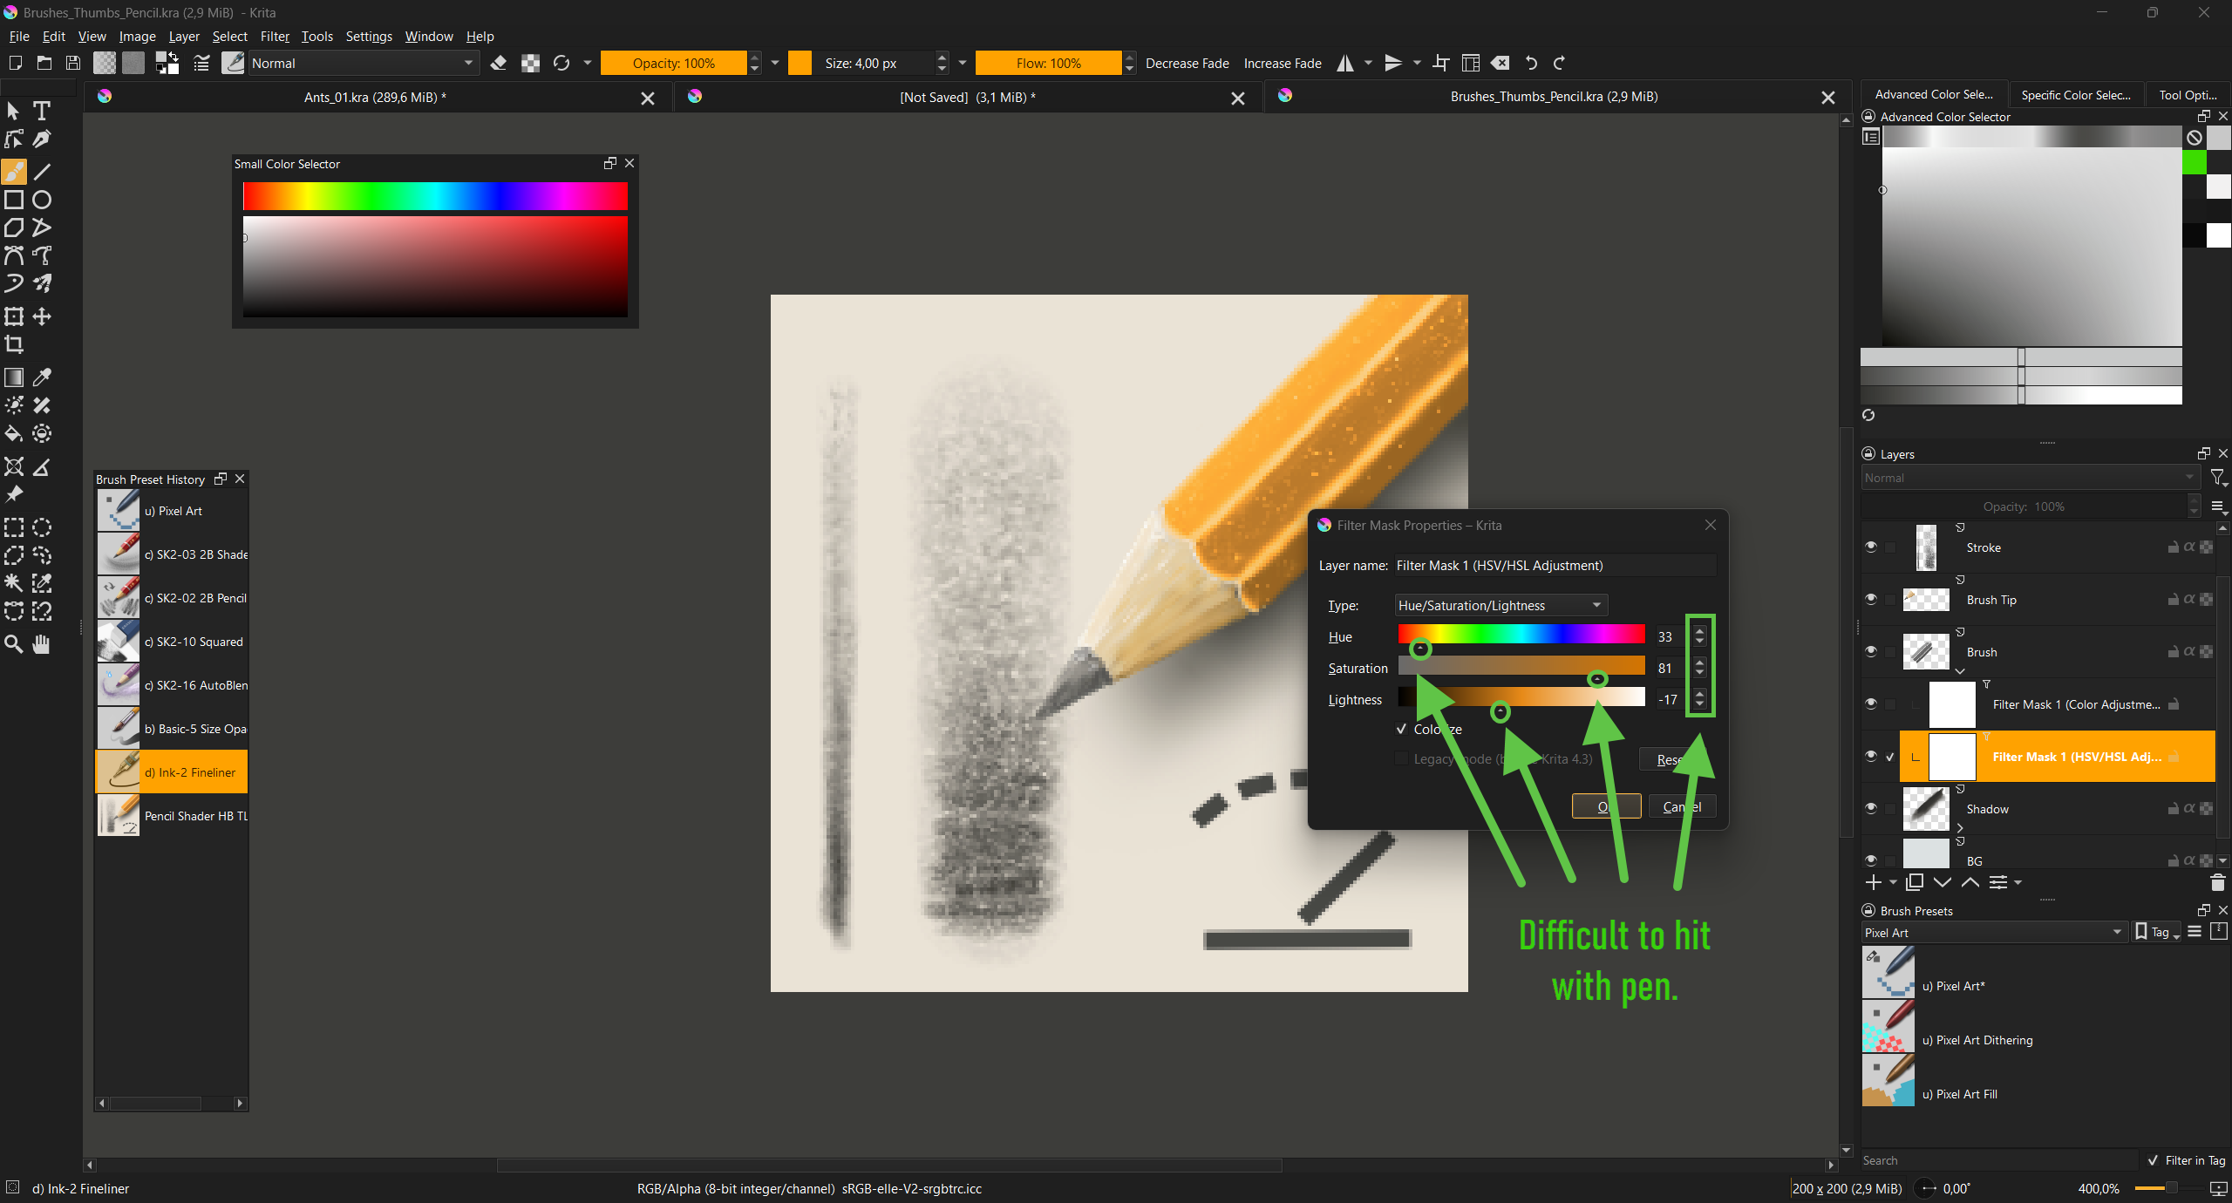Click horizontal mirror tool icon

click(x=1345, y=64)
